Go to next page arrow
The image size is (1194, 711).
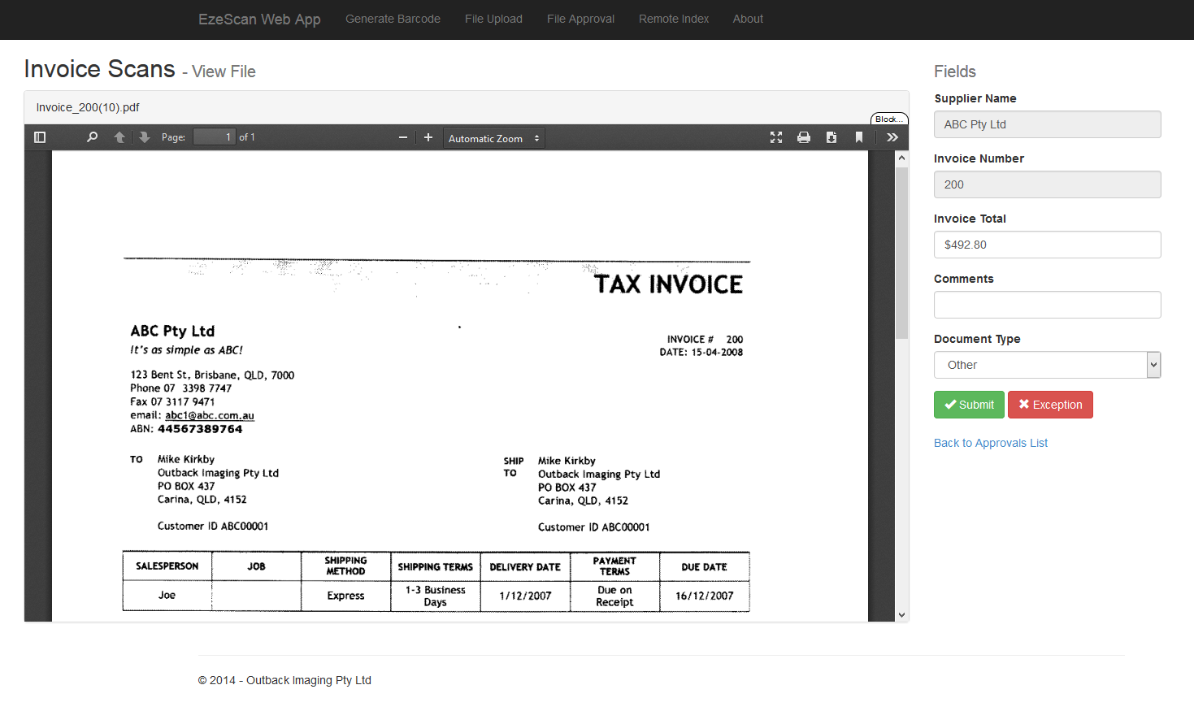145,137
